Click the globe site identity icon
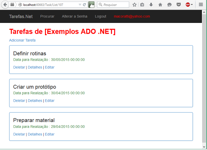 (20, 5)
